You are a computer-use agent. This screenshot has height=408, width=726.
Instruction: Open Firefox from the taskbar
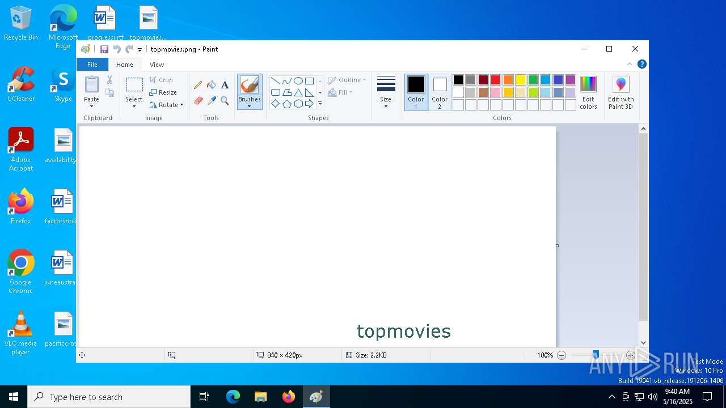289,397
